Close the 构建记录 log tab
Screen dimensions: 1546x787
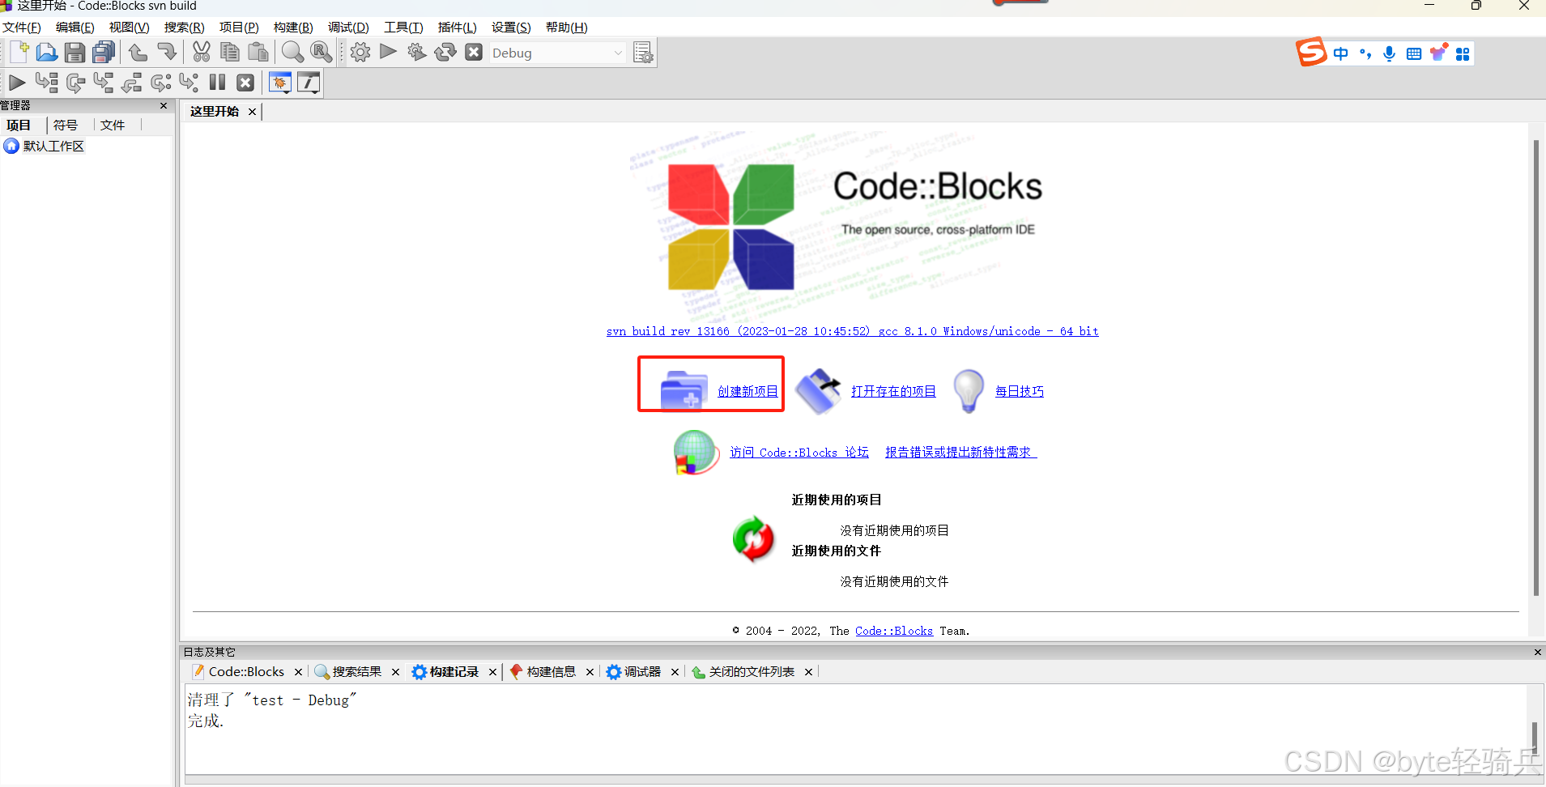[492, 672]
